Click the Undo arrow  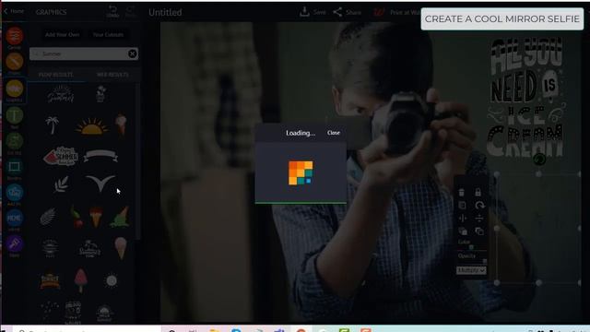[x=112, y=11]
